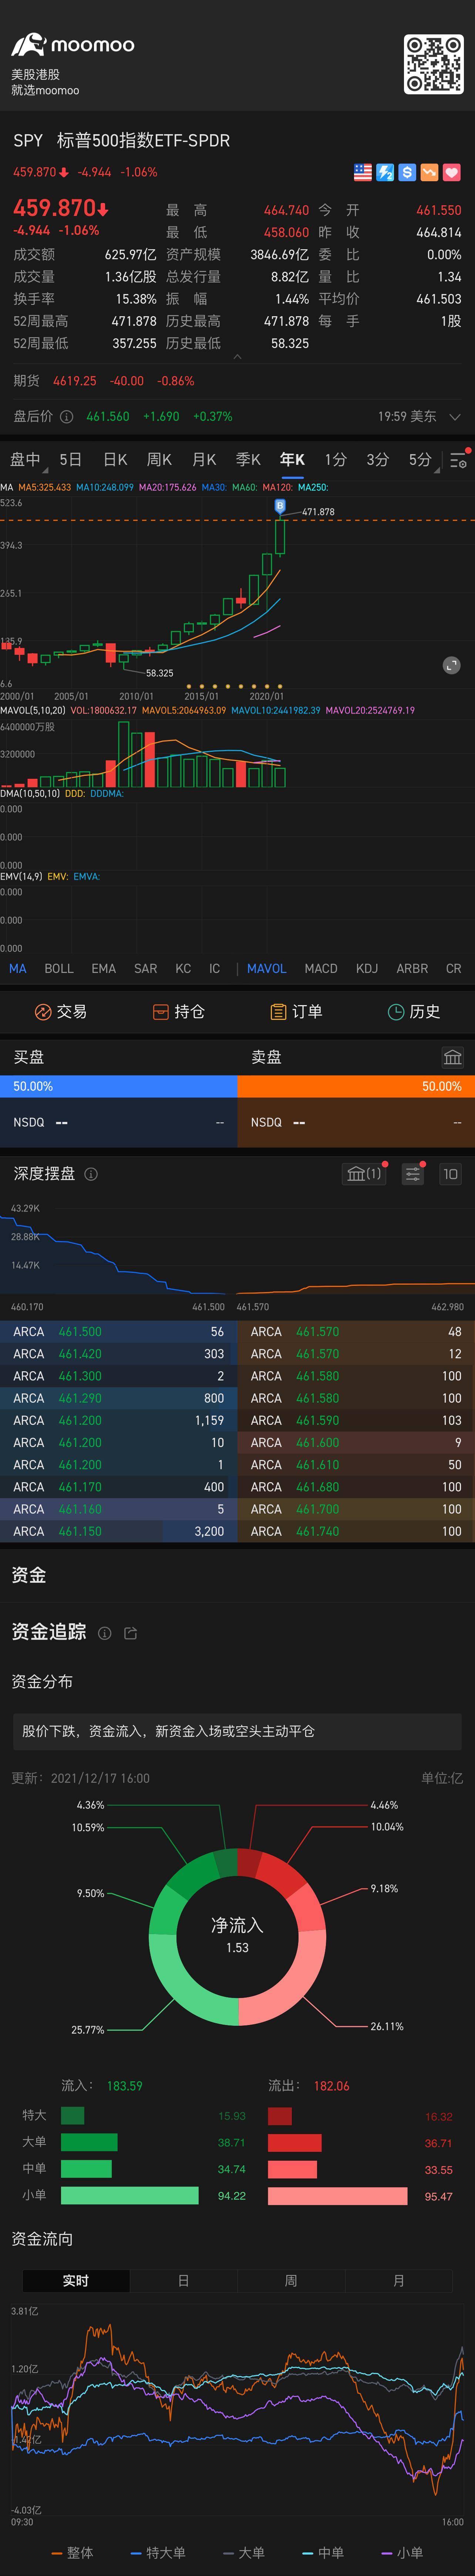Tap the blue dollar-sign badge icon
475x2576 pixels.
(x=407, y=172)
